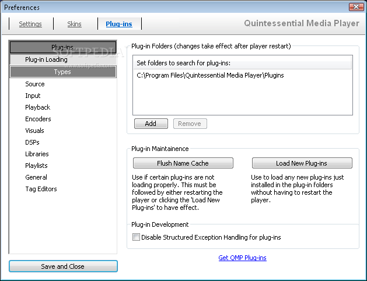This screenshot has height=281, width=367.
Task: Select Tag Editors in the types list
Action: [41, 189]
